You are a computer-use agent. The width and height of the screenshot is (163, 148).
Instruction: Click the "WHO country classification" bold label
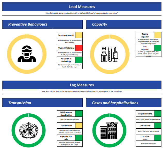point(66,114)
